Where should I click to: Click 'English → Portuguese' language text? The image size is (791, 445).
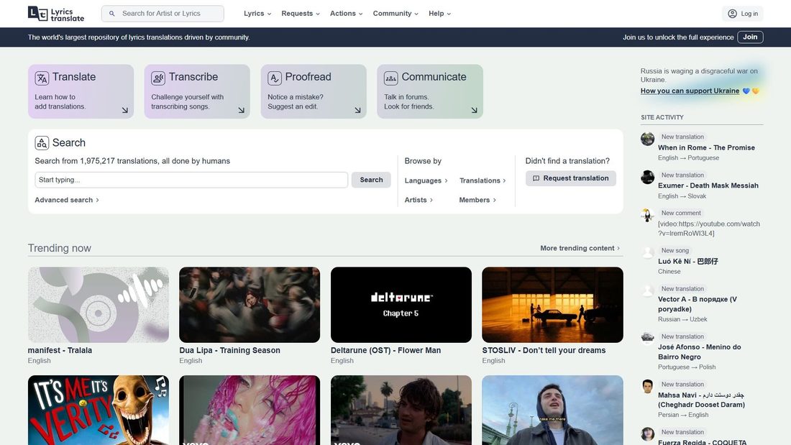click(688, 158)
